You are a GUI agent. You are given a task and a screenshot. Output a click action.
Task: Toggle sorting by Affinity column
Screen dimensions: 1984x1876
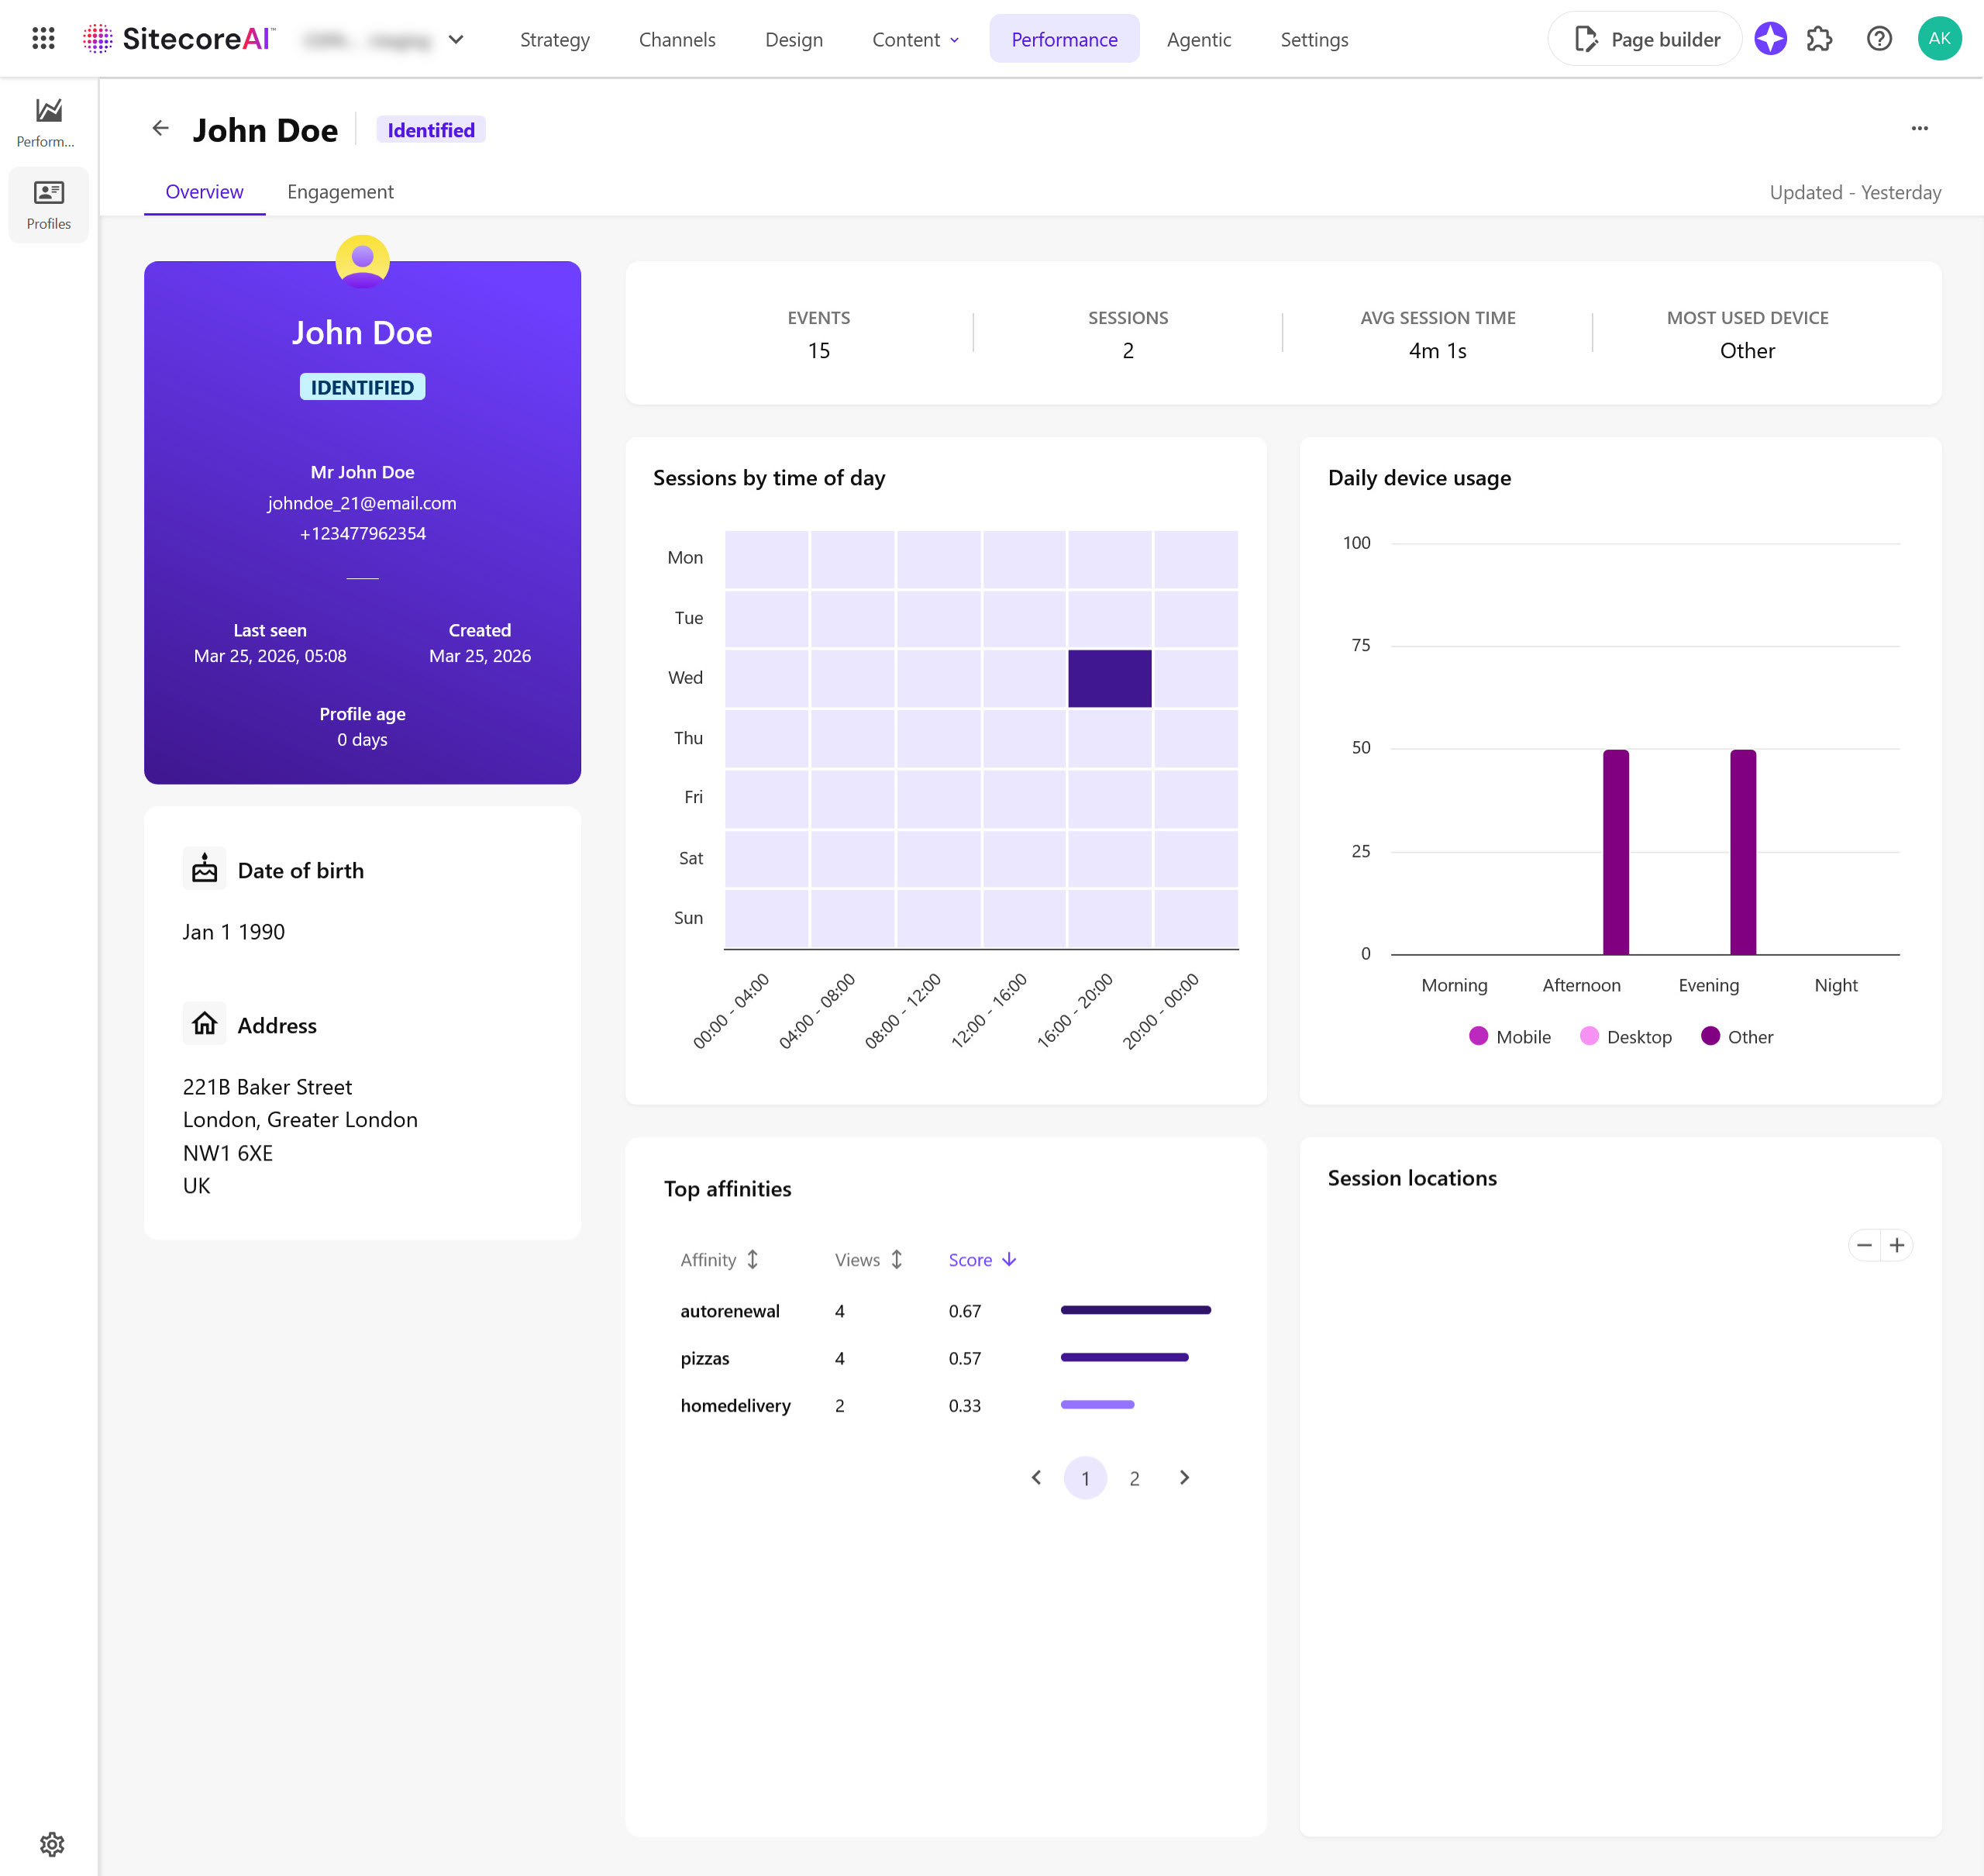pos(753,1260)
